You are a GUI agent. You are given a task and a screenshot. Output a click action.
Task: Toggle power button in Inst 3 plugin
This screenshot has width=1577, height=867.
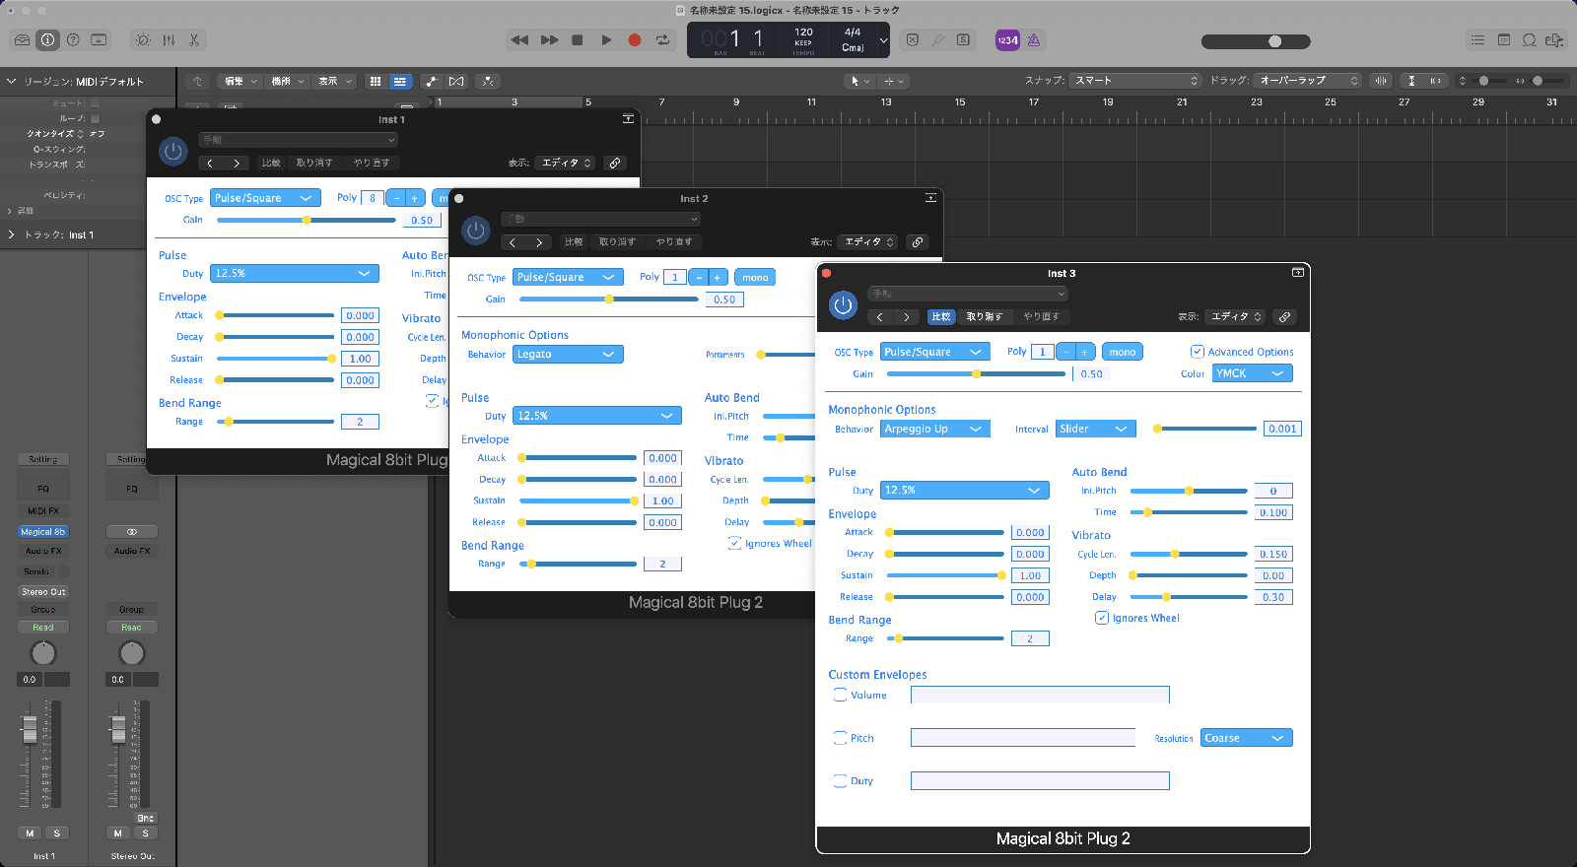click(843, 305)
